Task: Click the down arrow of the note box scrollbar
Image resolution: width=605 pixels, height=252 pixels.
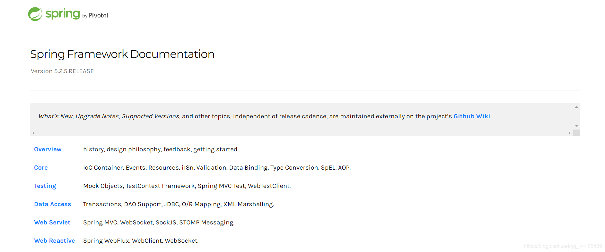Action: coord(576,126)
